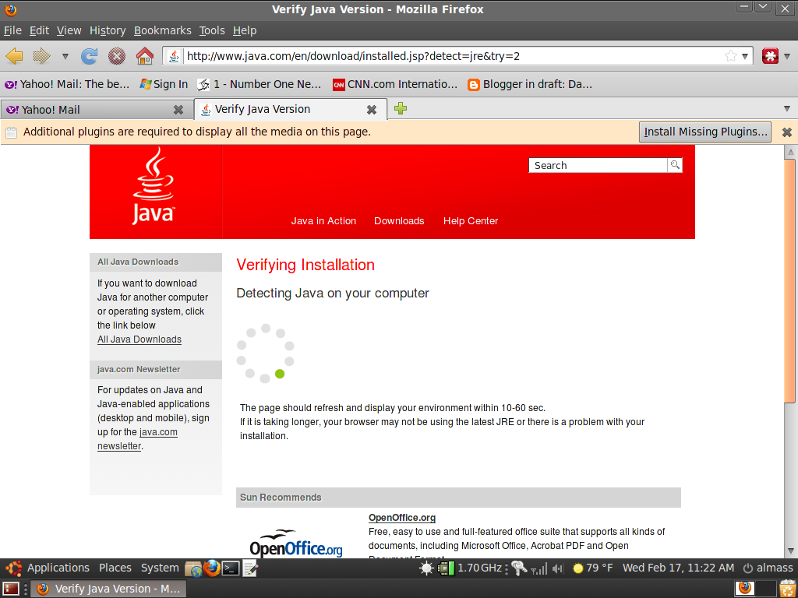Bookmark this page with the star
The image size is (798, 598).
[x=731, y=56]
